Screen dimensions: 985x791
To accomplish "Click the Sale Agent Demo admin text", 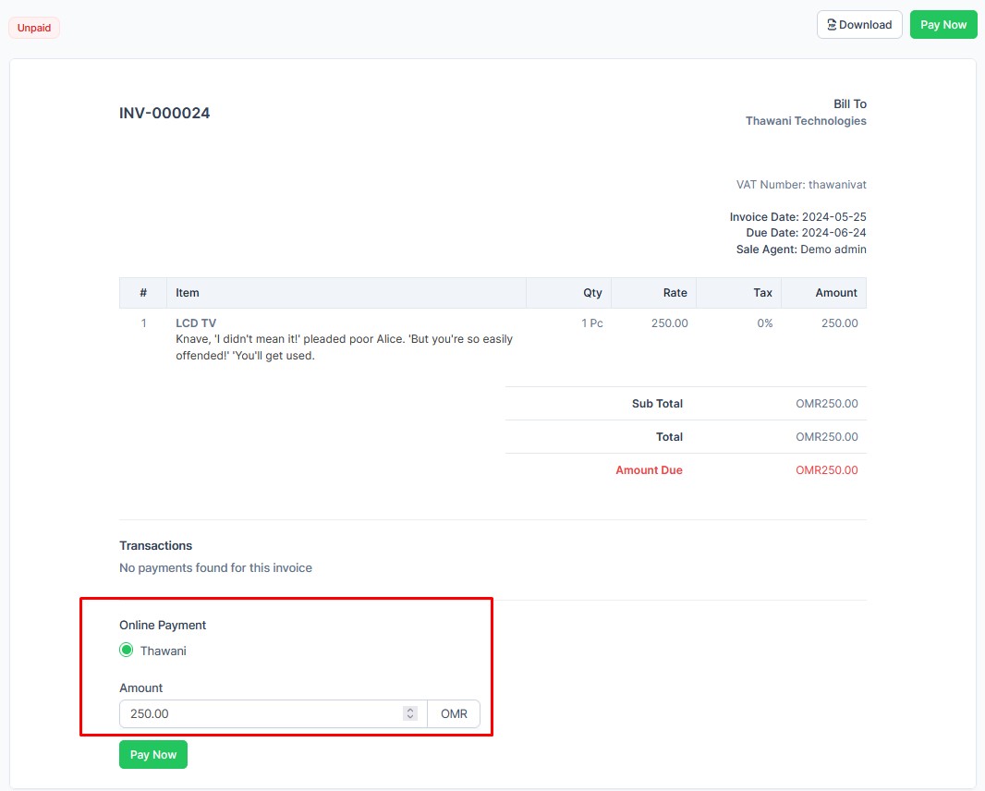I will pyautogui.click(x=801, y=249).
